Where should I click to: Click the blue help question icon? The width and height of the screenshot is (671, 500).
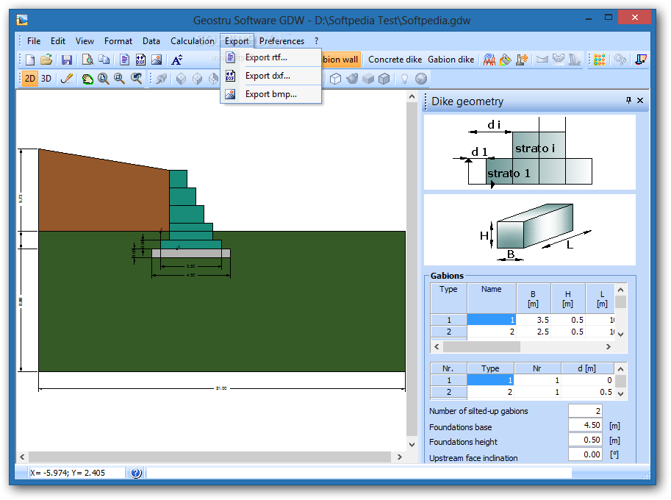point(136,473)
